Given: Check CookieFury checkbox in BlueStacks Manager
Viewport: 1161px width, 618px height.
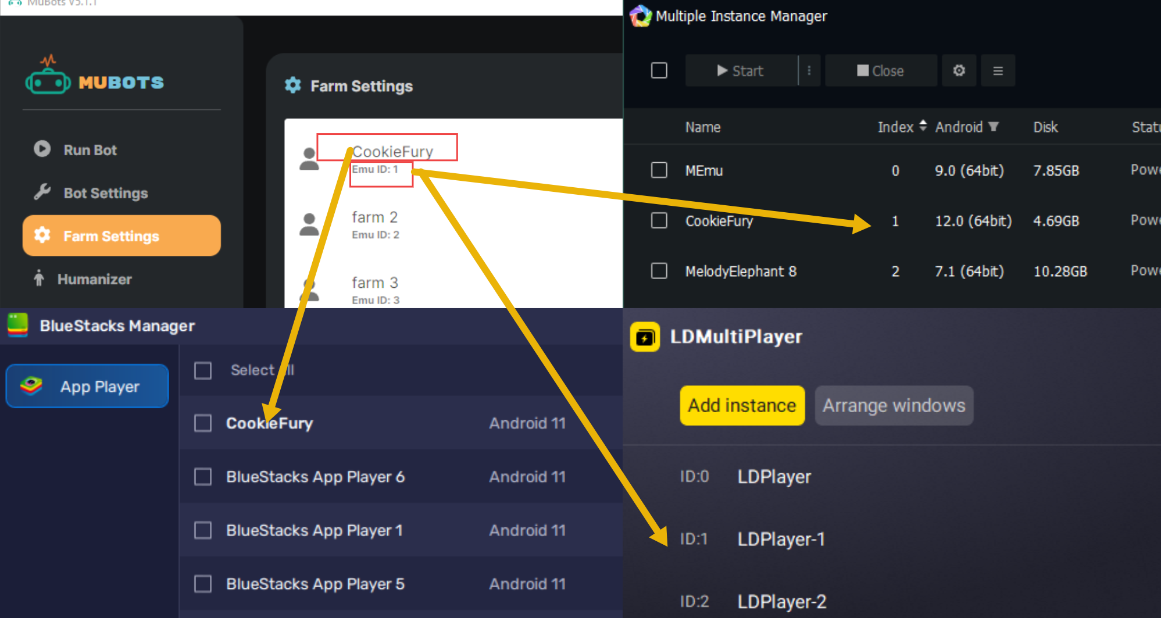Looking at the screenshot, I should point(202,423).
